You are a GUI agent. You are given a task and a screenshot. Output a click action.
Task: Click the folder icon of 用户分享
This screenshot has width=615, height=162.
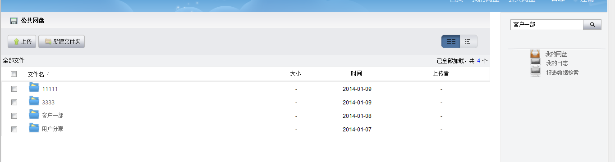pyautogui.click(x=34, y=128)
